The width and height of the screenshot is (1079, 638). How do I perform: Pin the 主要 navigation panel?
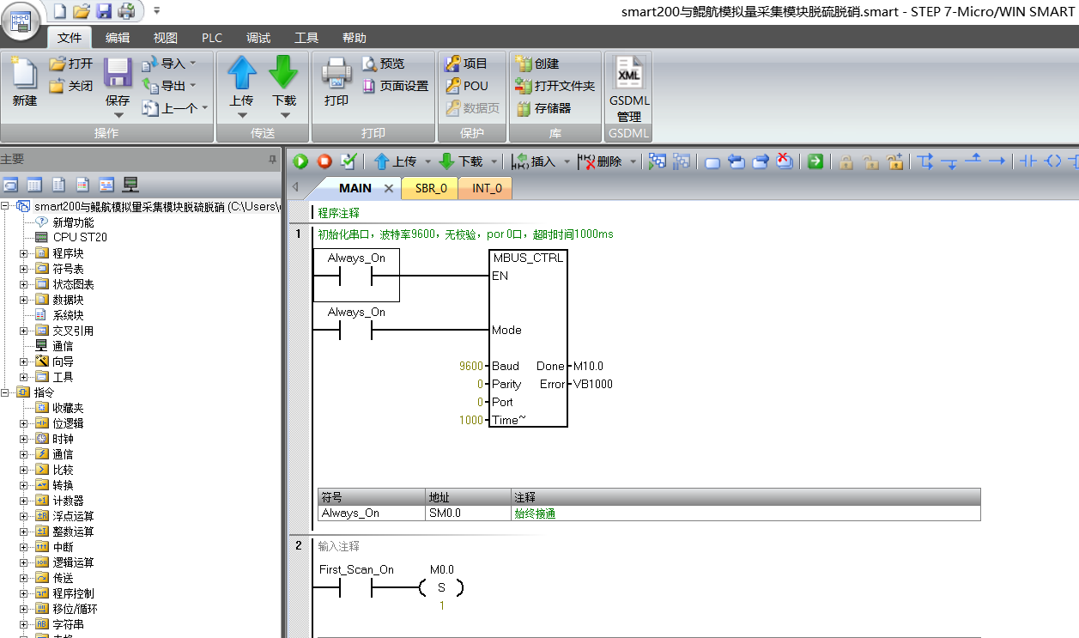pos(272,160)
